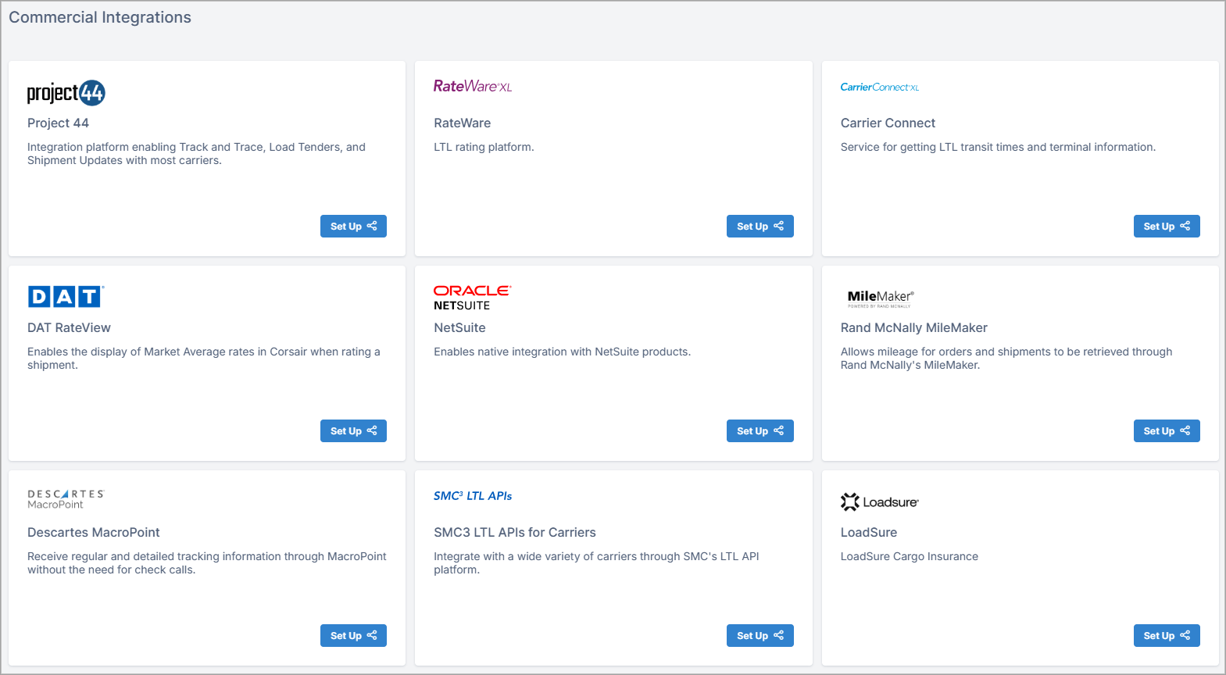The height and width of the screenshot is (675, 1226).
Task: Set up Rand McNally MileMaker integration
Action: 1167,430
